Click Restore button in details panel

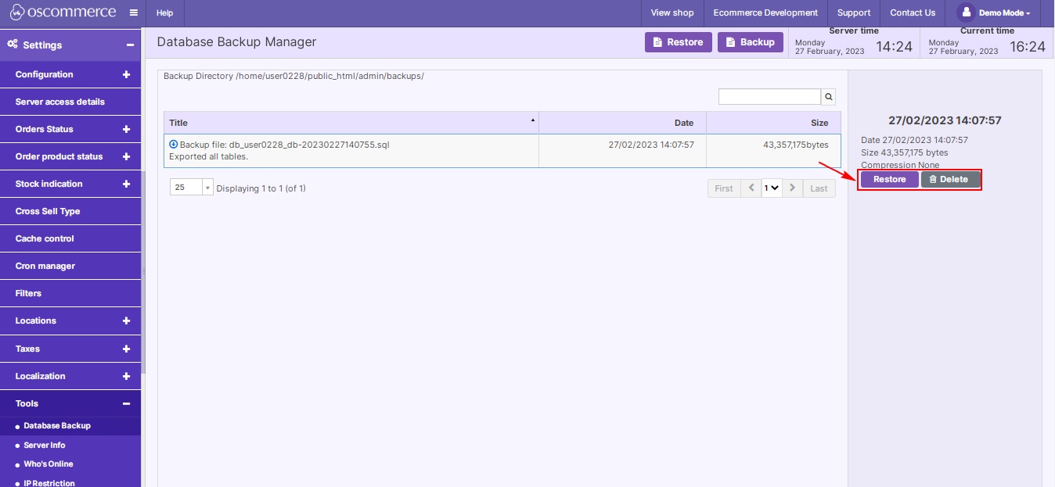tap(890, 180)
